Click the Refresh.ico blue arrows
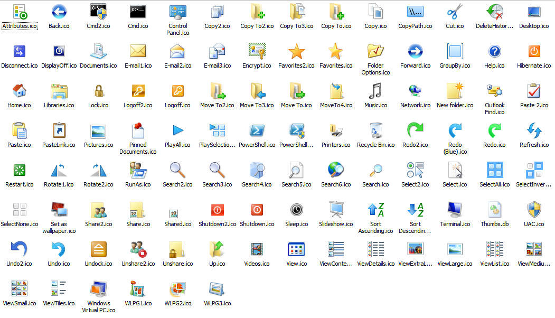 coord(534,131)
